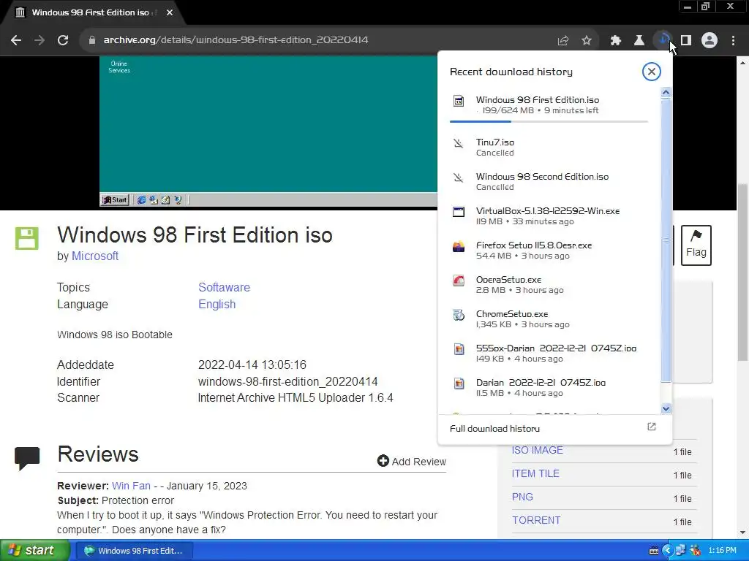Click the Windows 98 First Edition.iso download icon
This screenshot has height=561, width=749.
tap(459, 101)
